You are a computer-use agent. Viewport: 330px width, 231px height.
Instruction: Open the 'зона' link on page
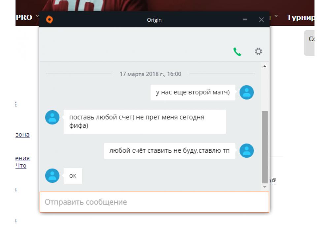(22, 135)
